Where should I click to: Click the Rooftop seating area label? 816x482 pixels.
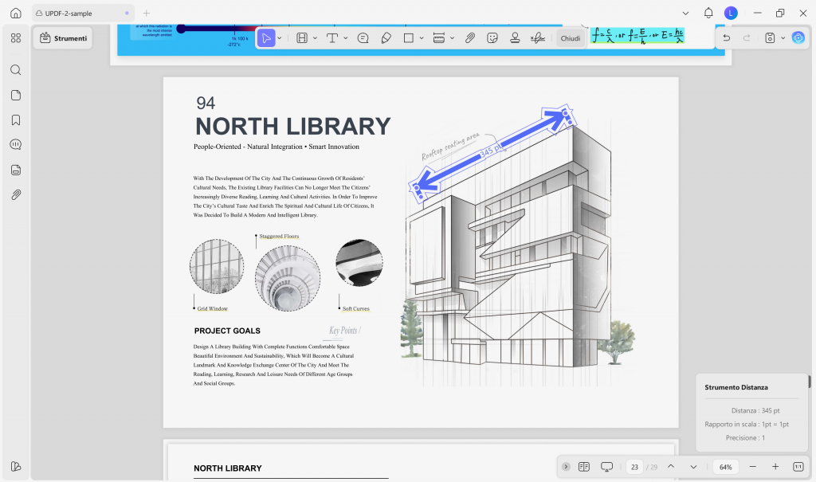pos(450,147)
